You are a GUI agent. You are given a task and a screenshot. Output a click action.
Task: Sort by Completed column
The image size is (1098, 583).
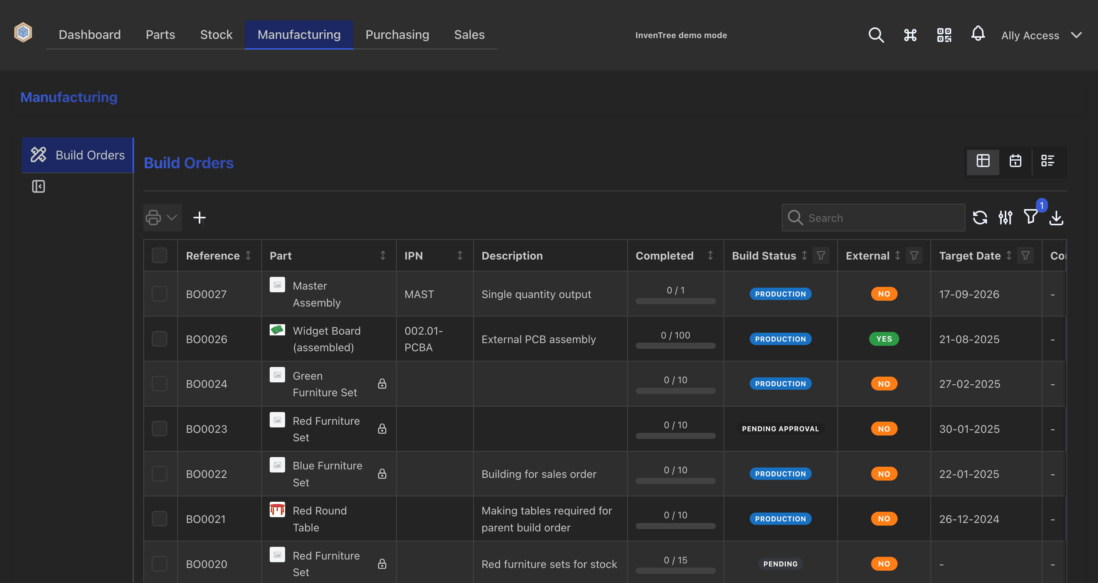tap(710, 256)
